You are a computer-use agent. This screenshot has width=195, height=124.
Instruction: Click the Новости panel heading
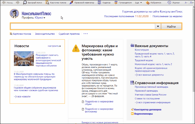point(22,46)
